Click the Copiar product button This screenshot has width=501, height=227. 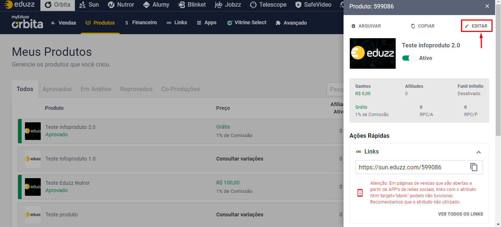coord(422,26)
